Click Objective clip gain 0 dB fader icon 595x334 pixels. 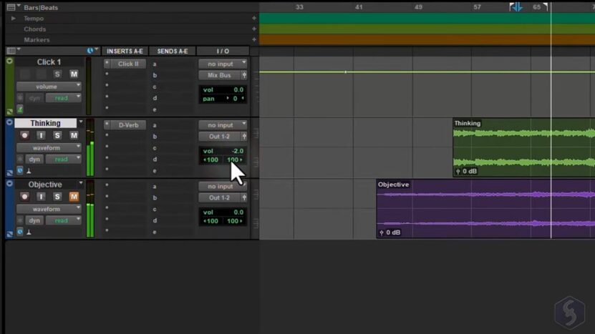point(382,232)
